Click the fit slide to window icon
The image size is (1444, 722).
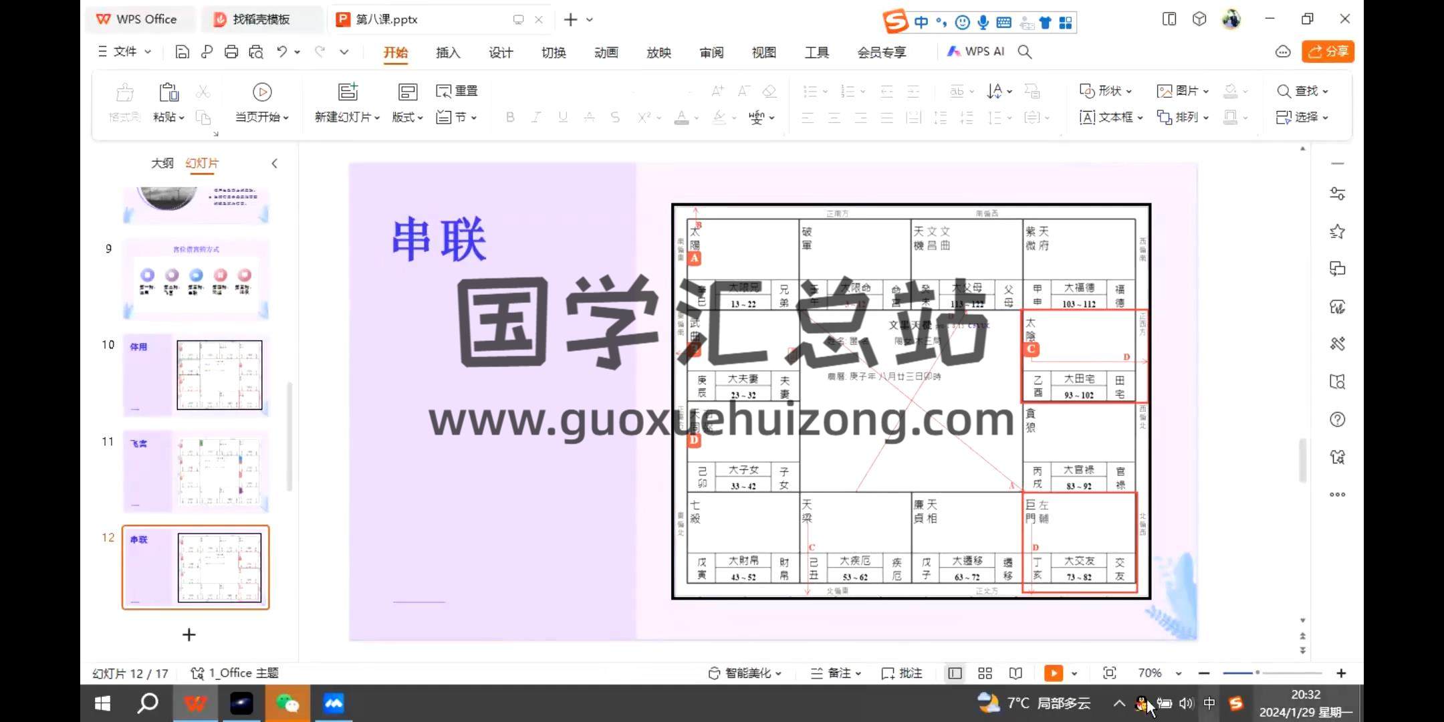pyautogui.click(x=1110, y=673)
